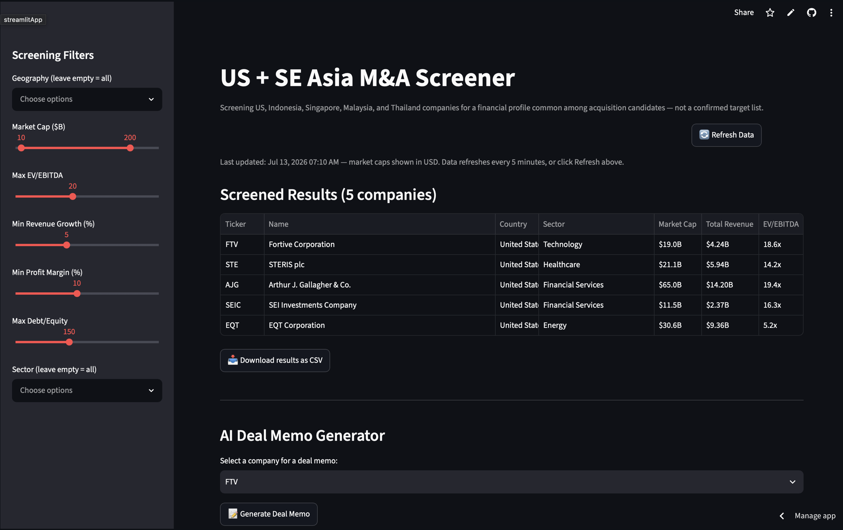
Task: Click the 16.3x EV/EBITDA cell
Action: pos(781,305)
